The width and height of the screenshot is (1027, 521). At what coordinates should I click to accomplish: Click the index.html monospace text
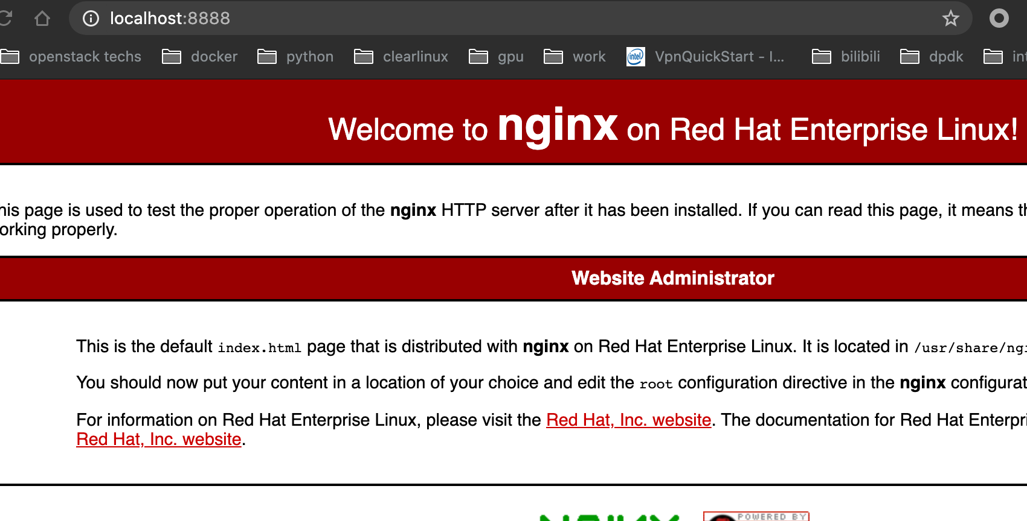pyautogui.click(x=260, y=348)
